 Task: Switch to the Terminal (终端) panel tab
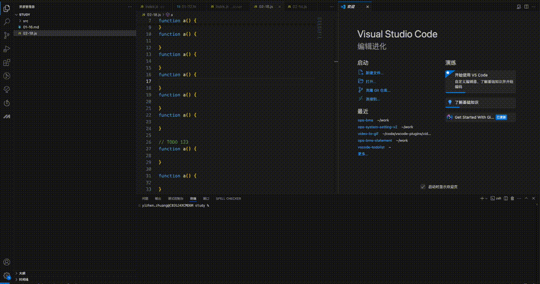click(193, 199)
